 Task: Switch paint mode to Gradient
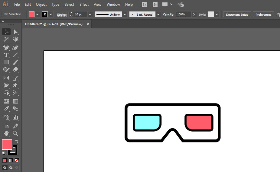click(x=11, y=160)
